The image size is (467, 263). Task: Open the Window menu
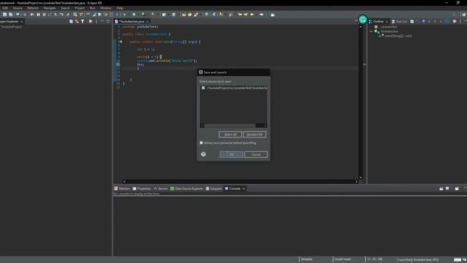[106, 8]
